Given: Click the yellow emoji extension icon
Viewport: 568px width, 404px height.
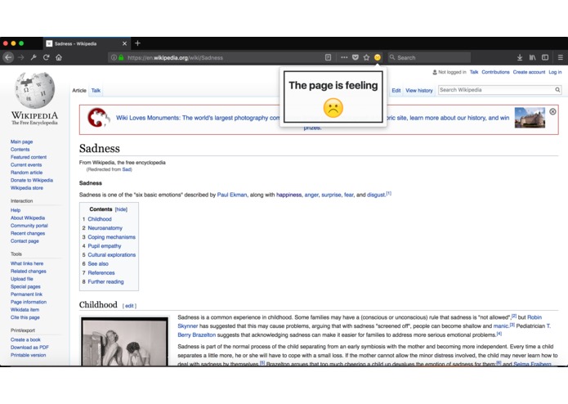Looking at the screenshot, I should click(378, 57).
